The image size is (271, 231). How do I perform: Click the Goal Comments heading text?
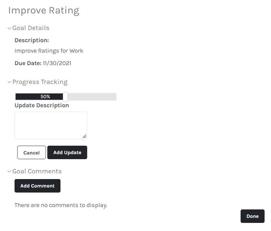[37, 171]
